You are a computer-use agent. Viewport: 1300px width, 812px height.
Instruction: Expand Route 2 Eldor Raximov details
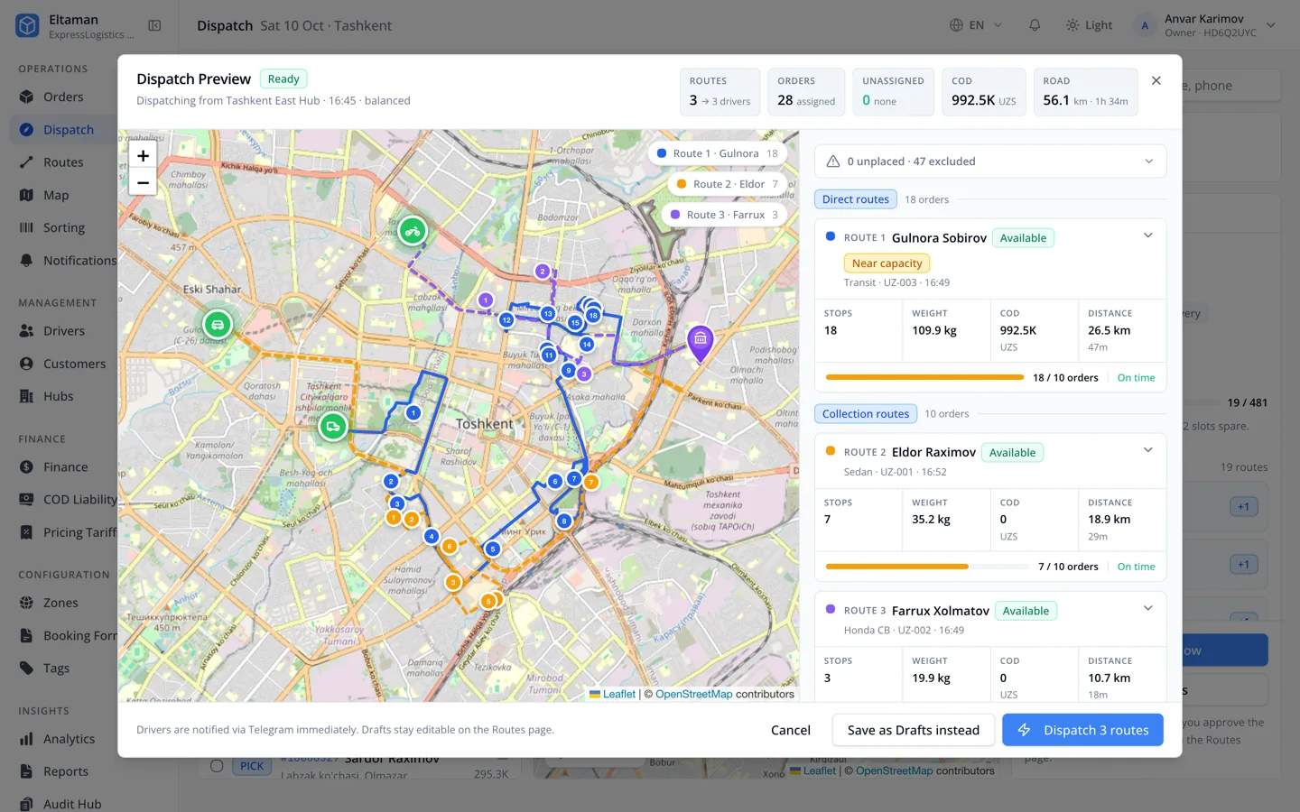coord(1148,450)
